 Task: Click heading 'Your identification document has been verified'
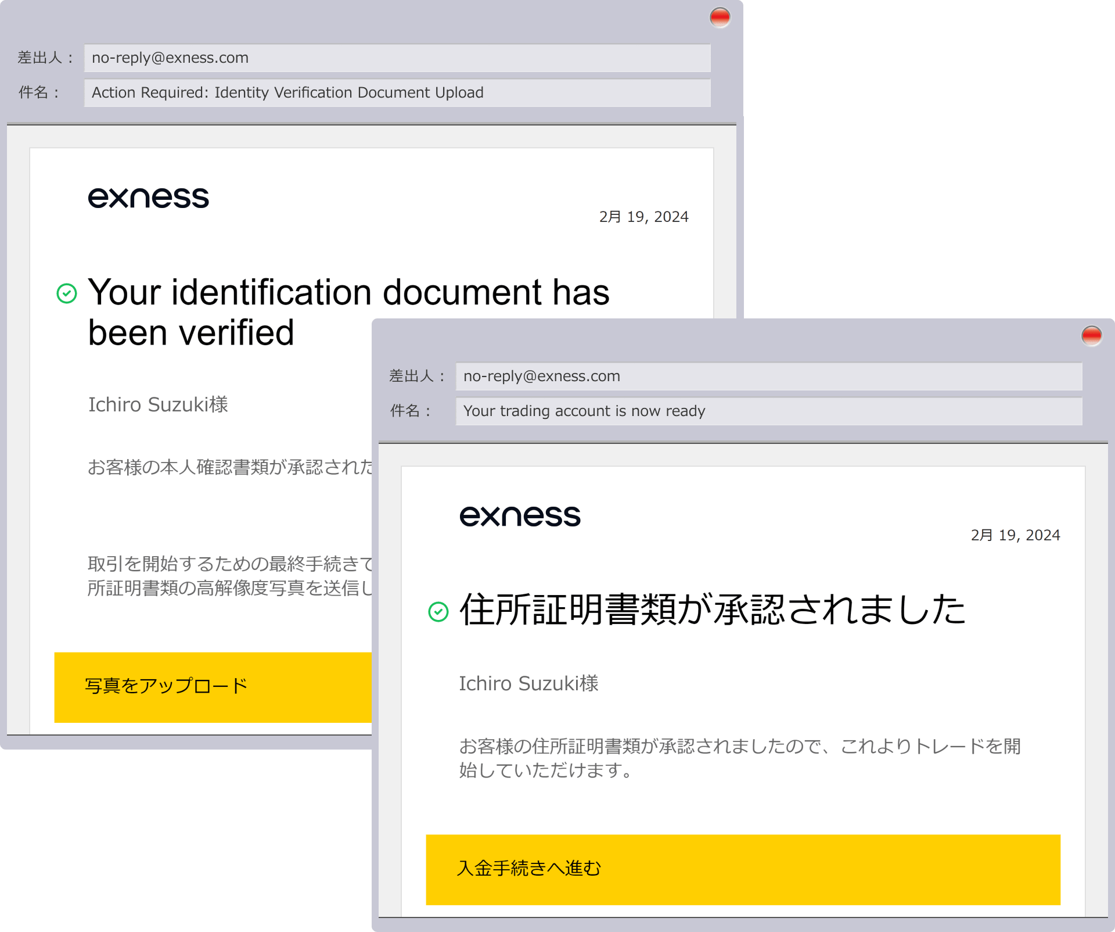(x=348, y=312)
